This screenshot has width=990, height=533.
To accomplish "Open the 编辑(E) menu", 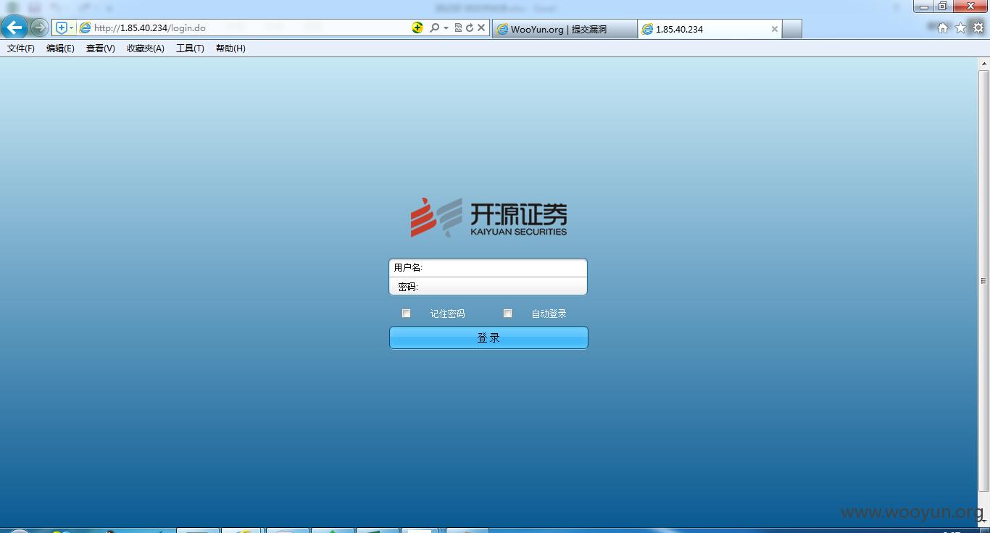I will tap(60, 49).
